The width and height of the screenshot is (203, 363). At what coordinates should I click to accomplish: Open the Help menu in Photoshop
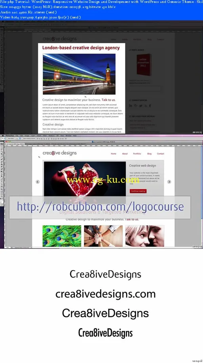(x=75, y=135)
